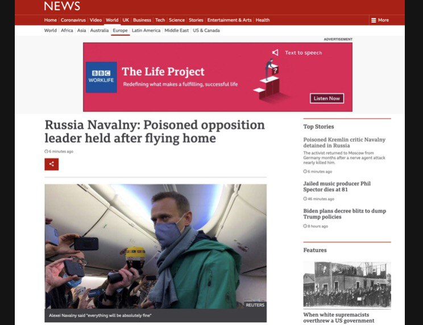This screenshot has width=423, height=325.
Task: Select the Australia sub-section
Action: pyautogui.click(x=99, y=31)
